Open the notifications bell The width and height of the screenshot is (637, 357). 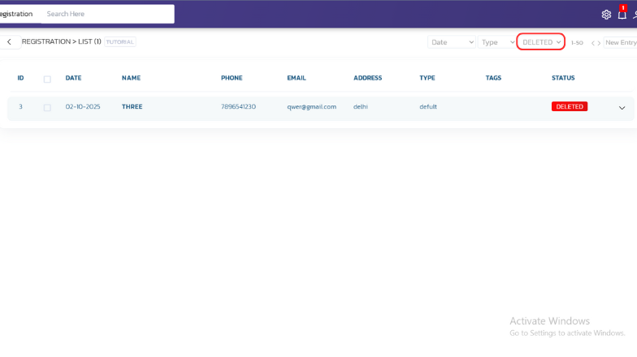click(x=622, y=15)
